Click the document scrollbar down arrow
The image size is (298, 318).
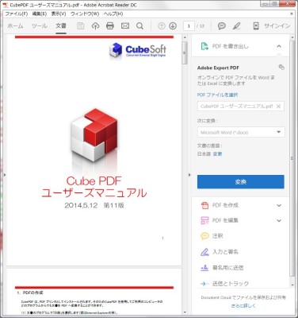(x=185, y=312)
